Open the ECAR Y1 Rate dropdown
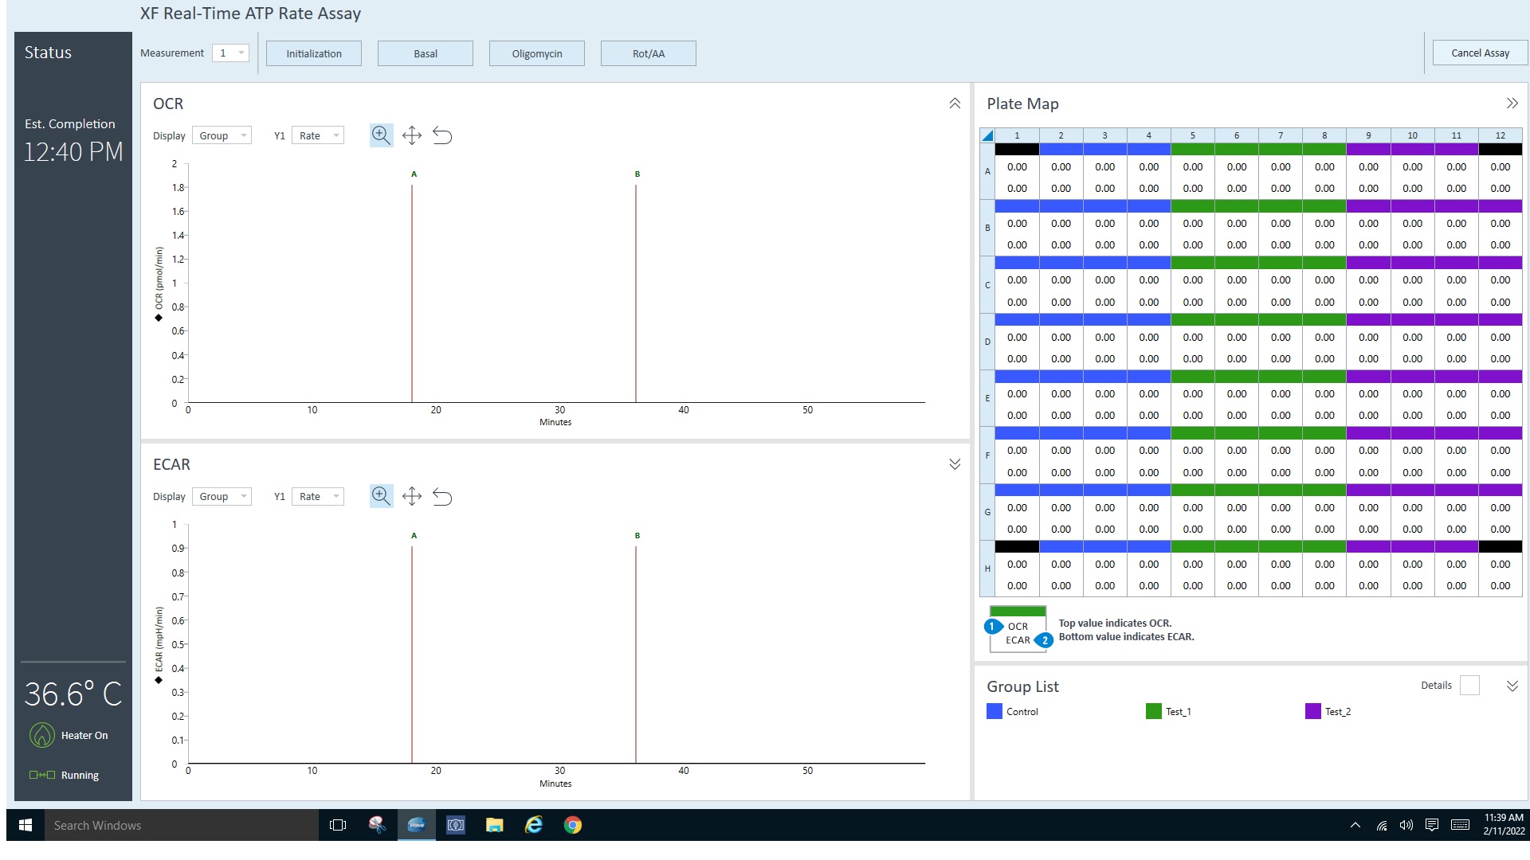 pos(317,496)
